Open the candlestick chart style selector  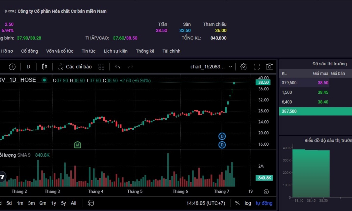point(45,67)
